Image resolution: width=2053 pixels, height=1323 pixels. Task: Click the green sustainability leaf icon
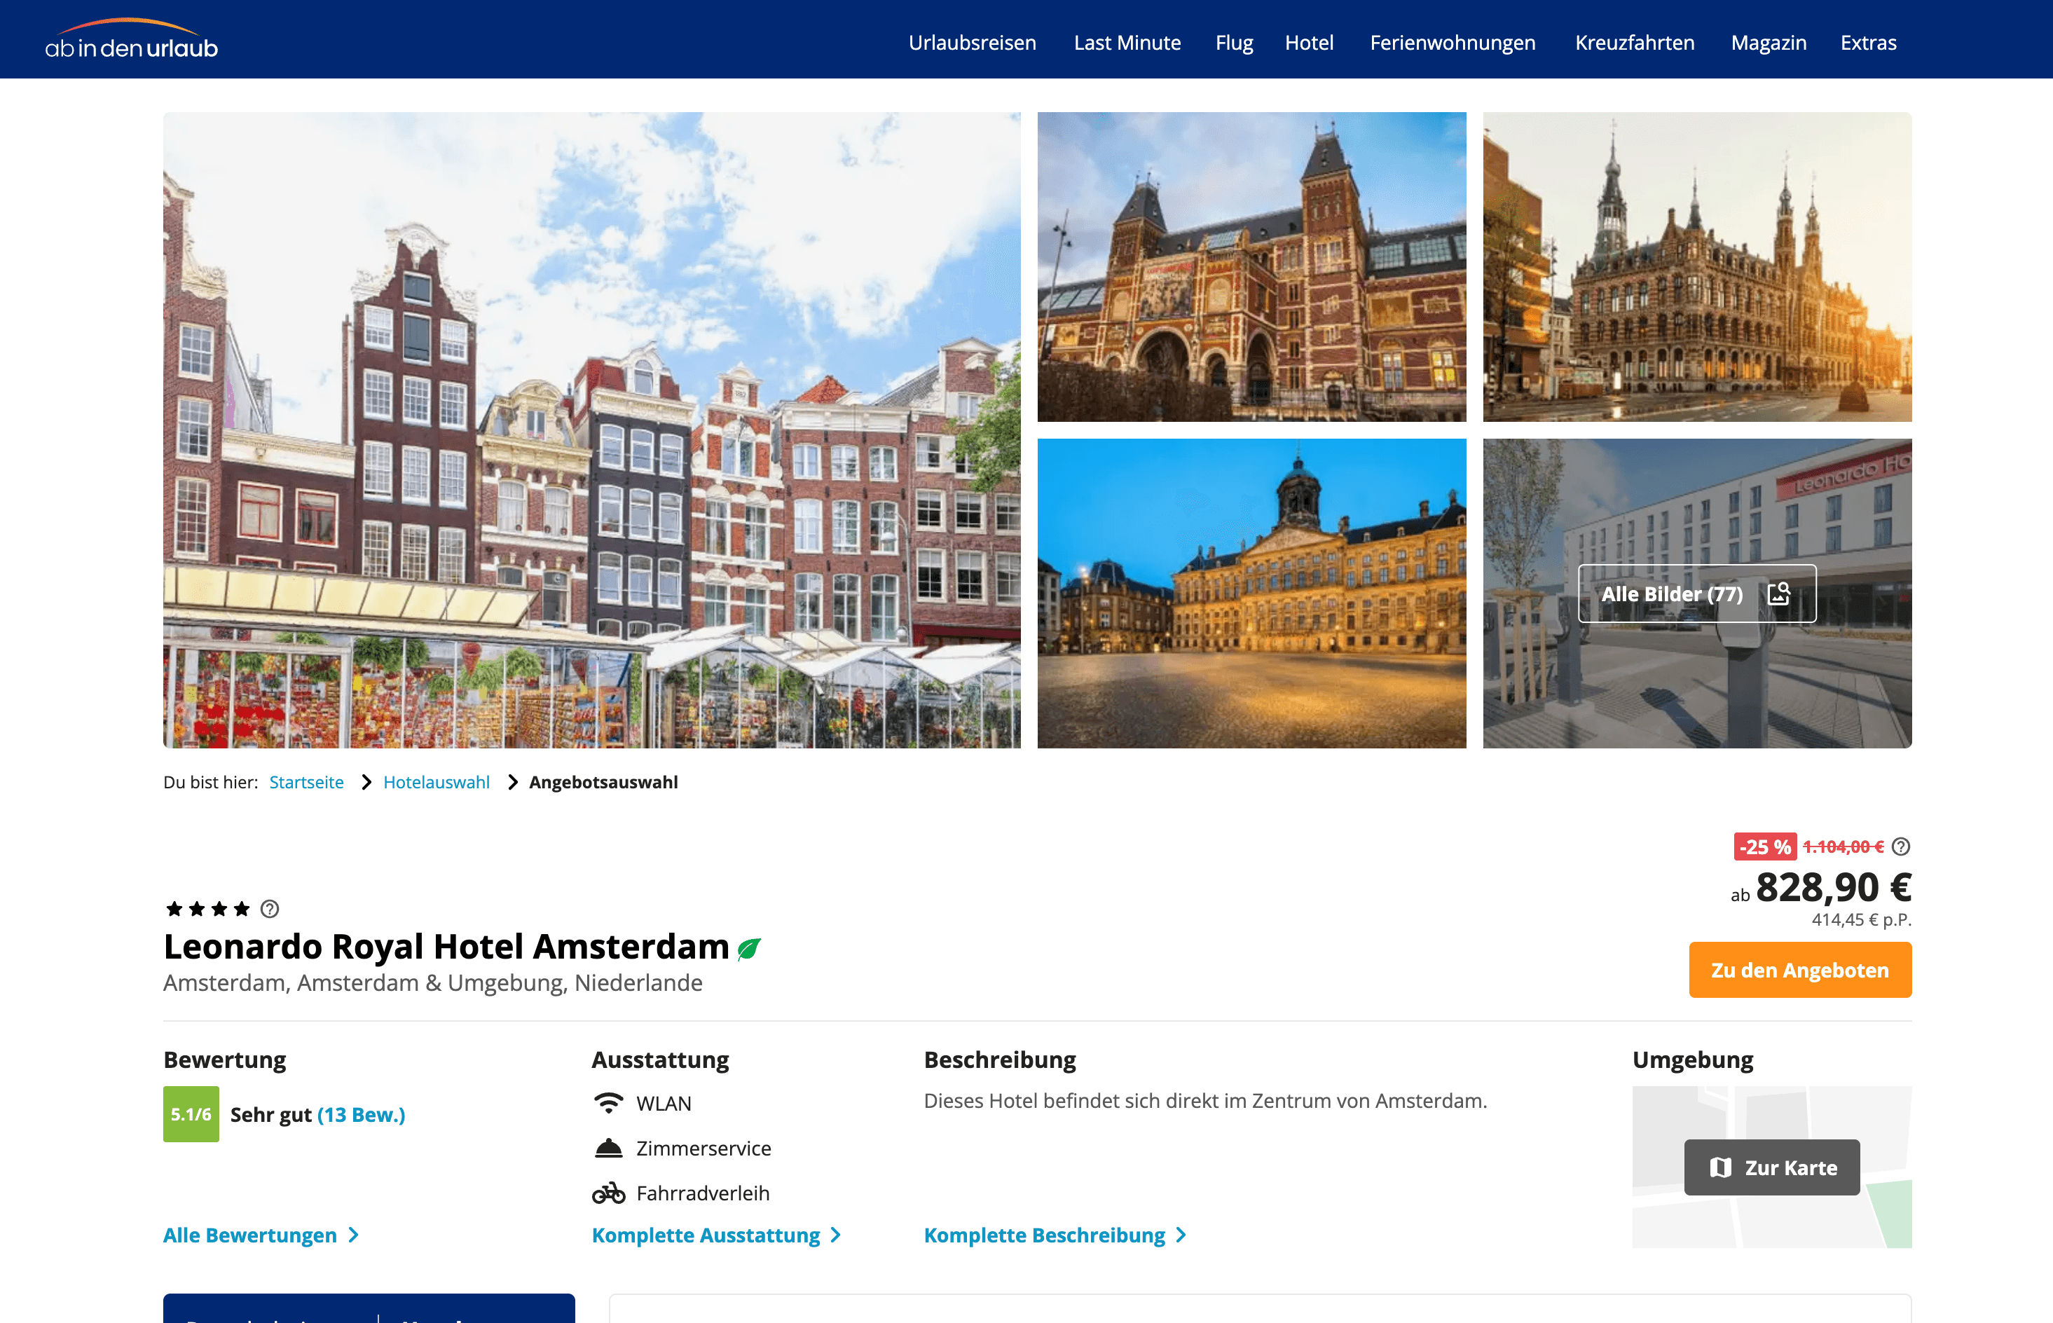click(x=748, y=948)
